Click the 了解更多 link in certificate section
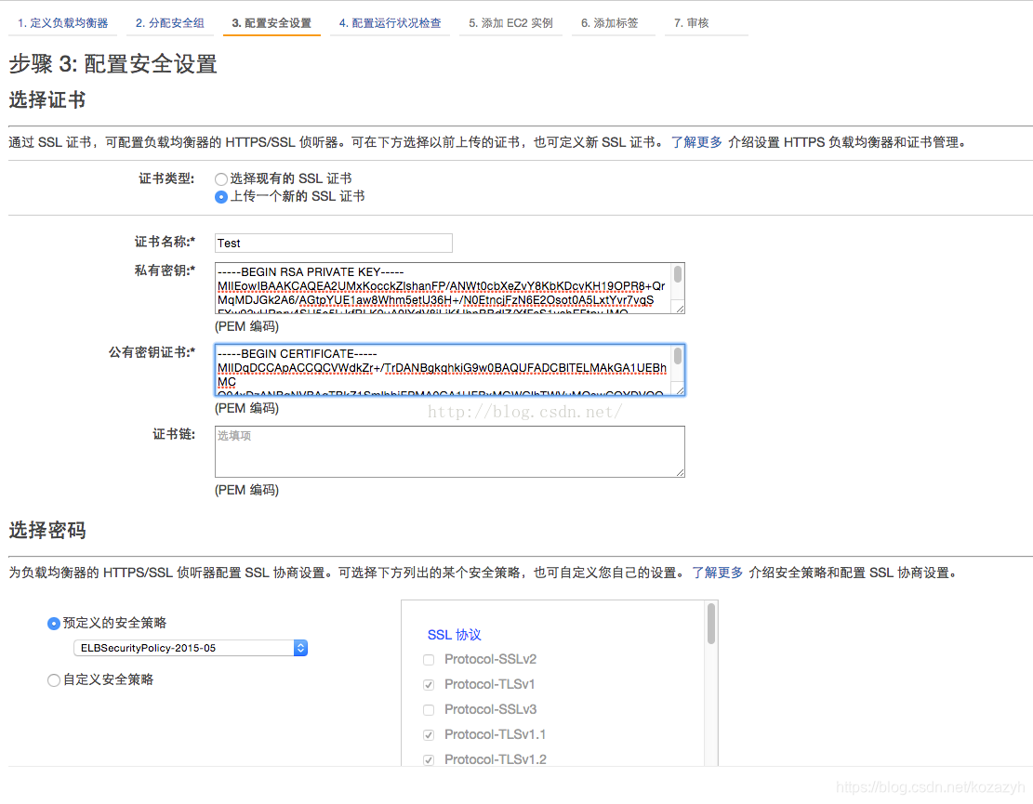 tap(696, 142)
